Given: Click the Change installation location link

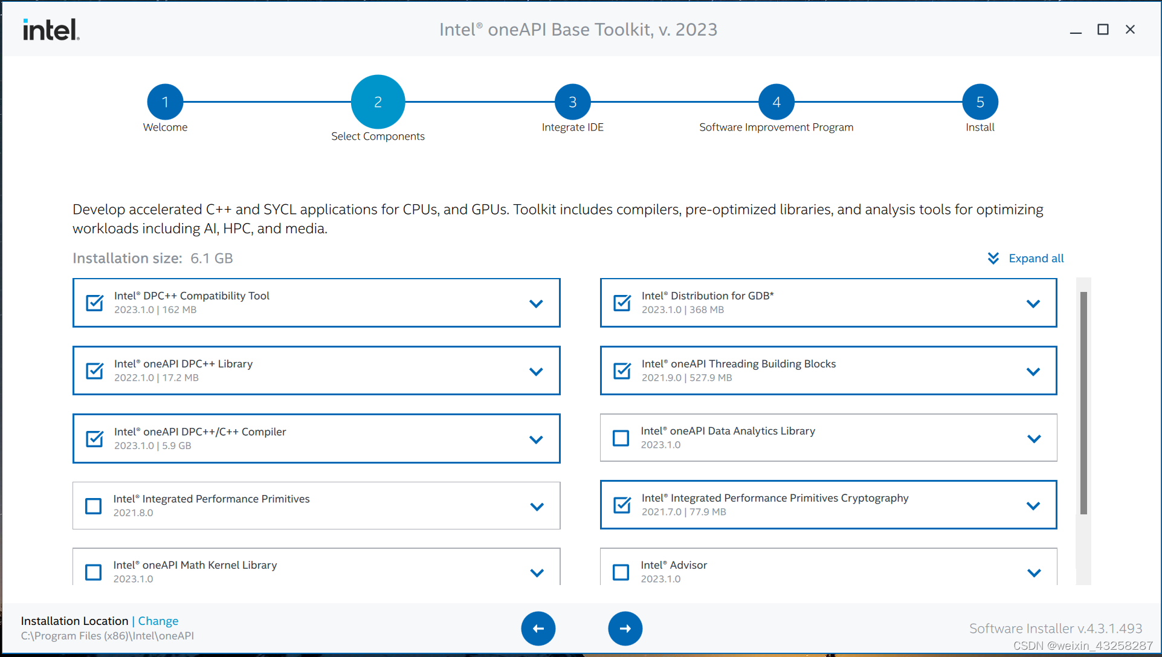Looking at the screenshot, I should pos(158,621).
